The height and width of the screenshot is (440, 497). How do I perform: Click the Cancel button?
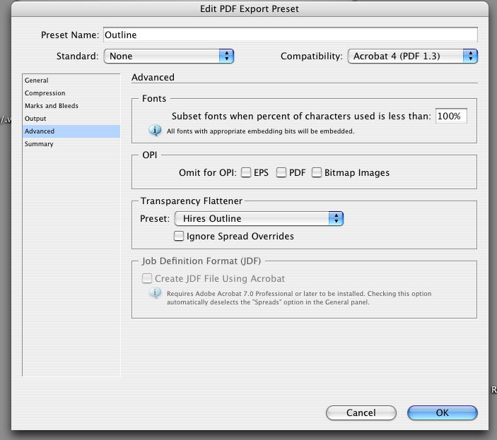361,412
